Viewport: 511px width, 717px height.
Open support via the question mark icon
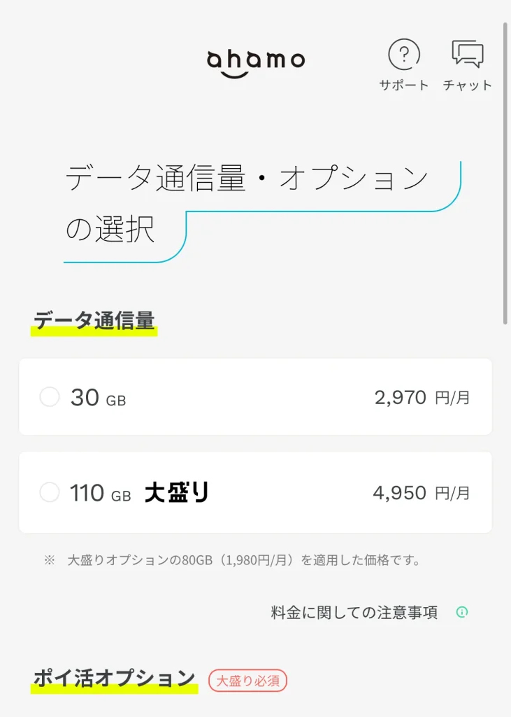click(404, 54)
